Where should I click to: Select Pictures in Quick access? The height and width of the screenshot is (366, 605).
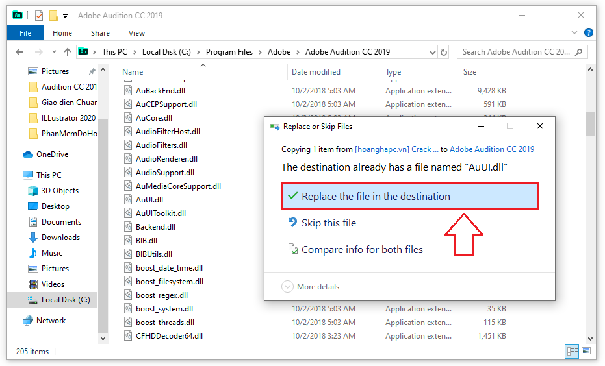tap(55, 71)
